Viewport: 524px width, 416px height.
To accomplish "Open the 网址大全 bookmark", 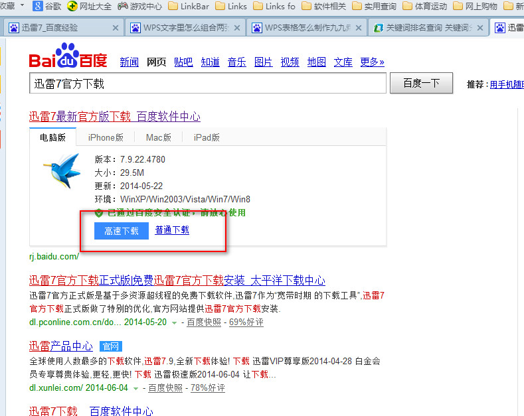I will click(x=89, y=6).
